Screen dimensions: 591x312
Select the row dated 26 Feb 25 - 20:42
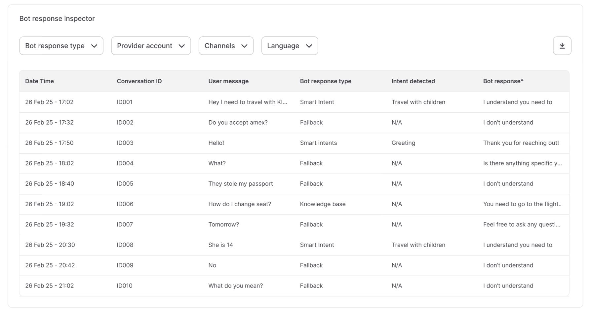point(50,265)
